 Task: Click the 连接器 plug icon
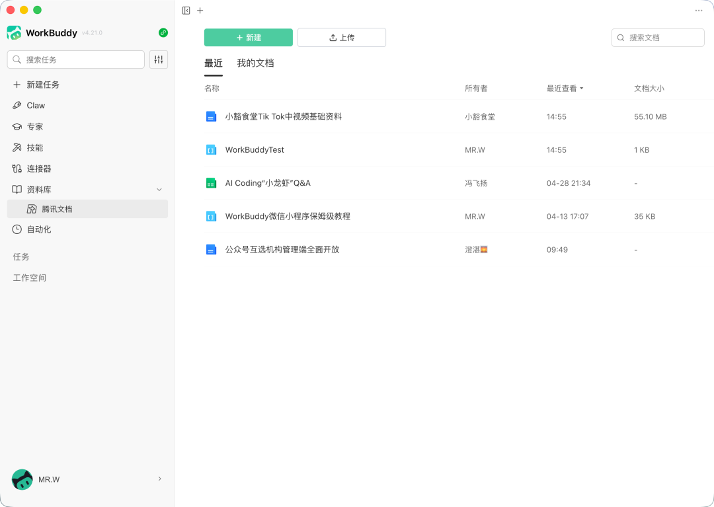coord(17,169)
